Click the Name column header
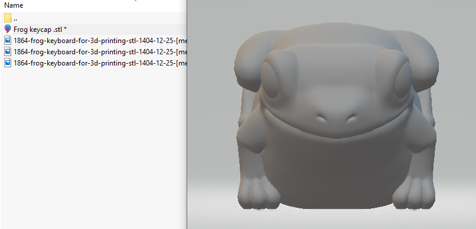Image resolution: width=476 pixels, height=229 pixels. (14, 5)
